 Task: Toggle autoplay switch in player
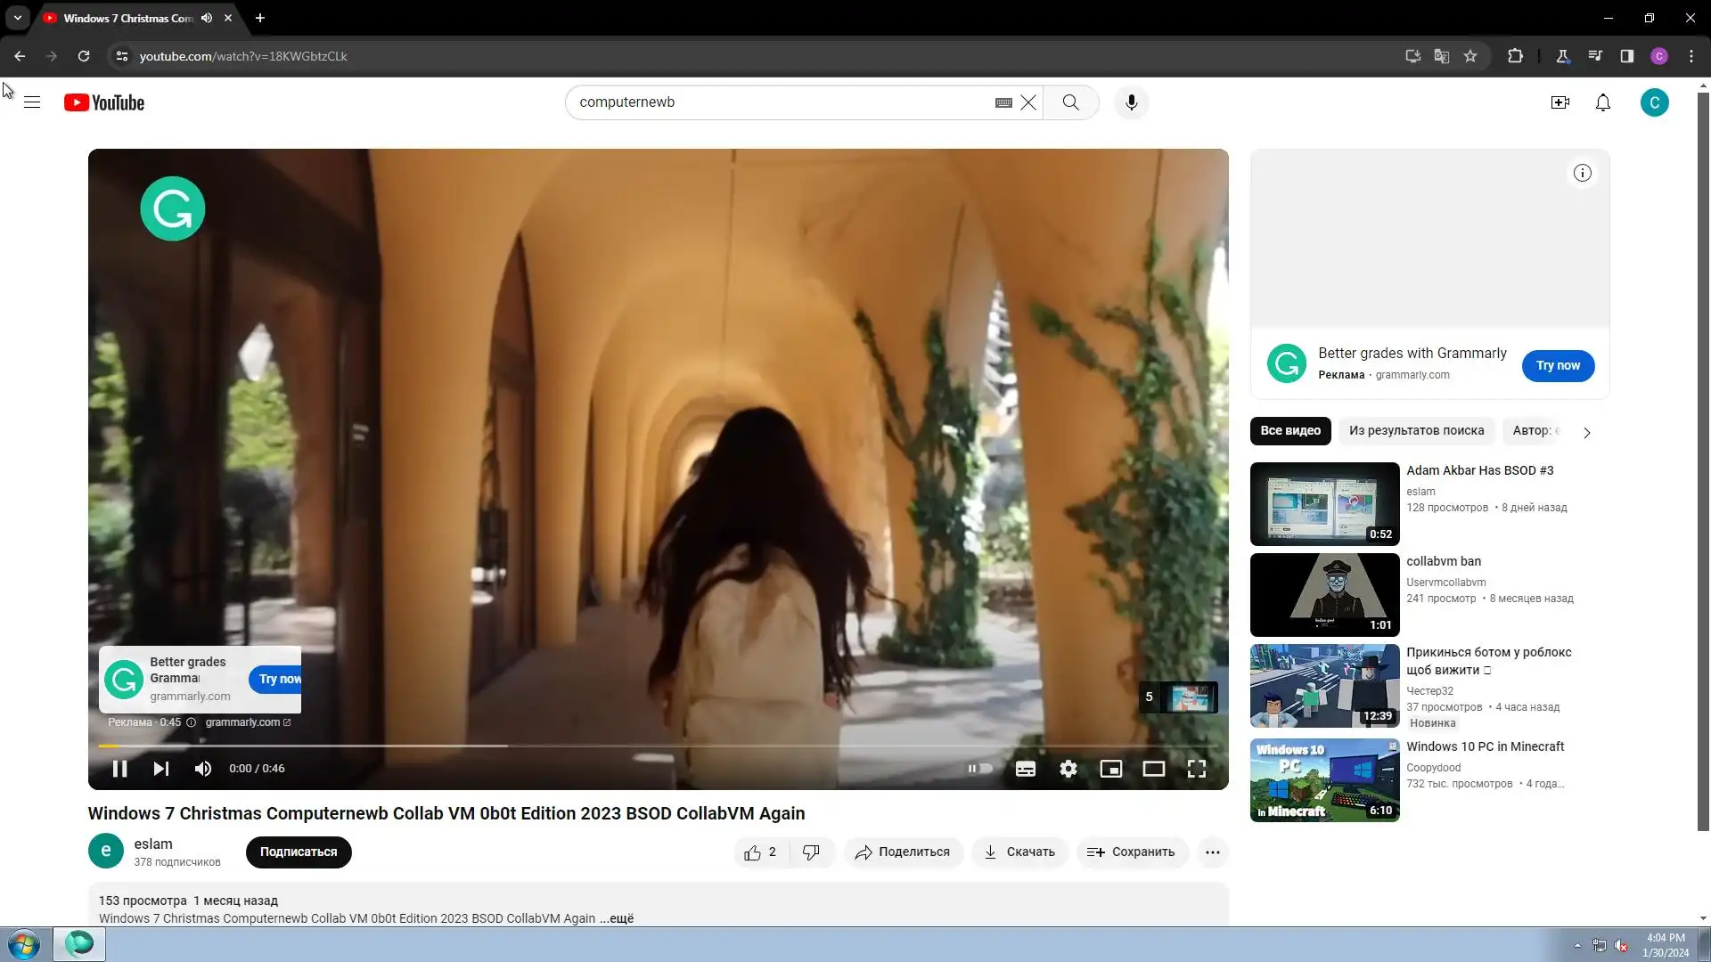click(980, 769)
